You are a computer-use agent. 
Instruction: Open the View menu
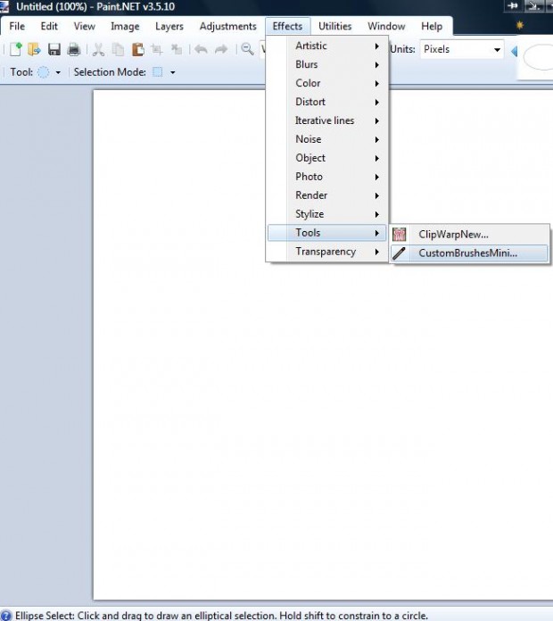[85, 26]
